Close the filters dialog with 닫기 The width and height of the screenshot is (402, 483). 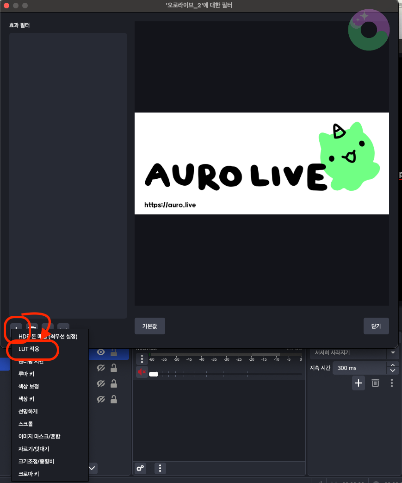[x=376, y=326]
